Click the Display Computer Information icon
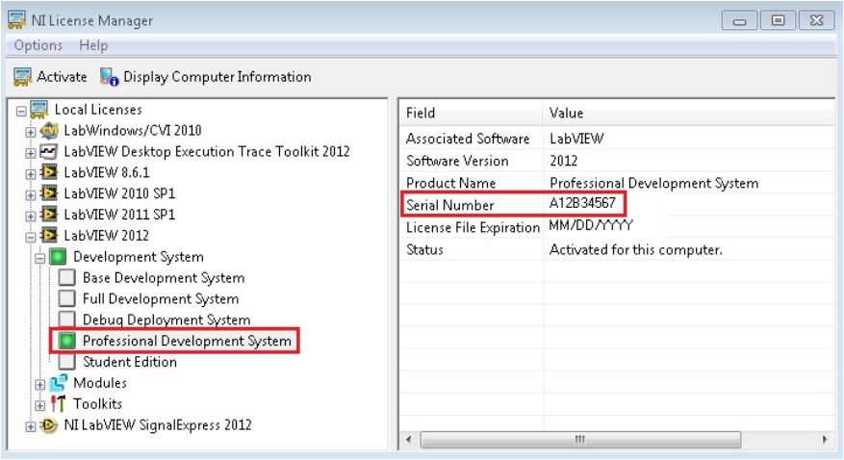 click(110, 77)
